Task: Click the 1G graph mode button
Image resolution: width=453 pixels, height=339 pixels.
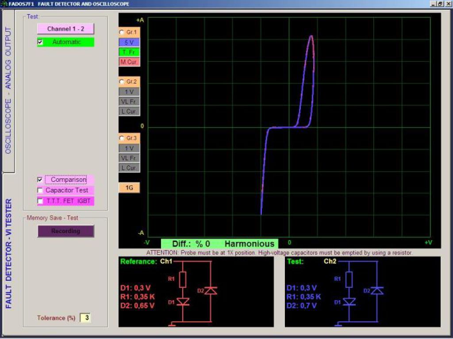Action: pyautogui.click(x=129, y=188)
